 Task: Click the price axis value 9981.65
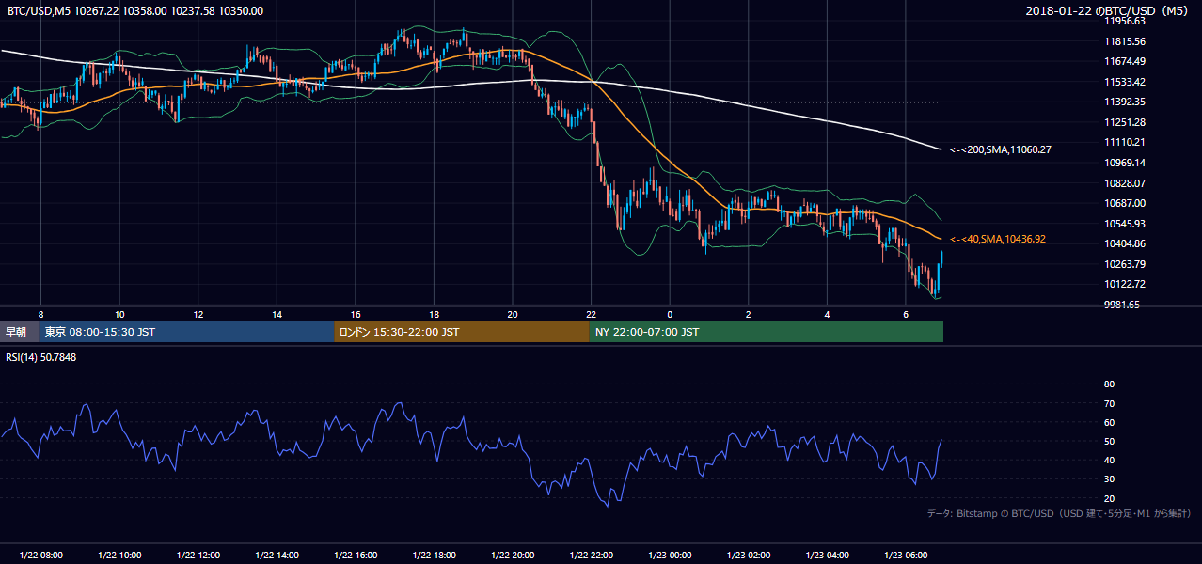1123,305
